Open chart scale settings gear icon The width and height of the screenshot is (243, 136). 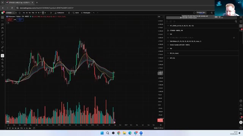tap(161, 125)
